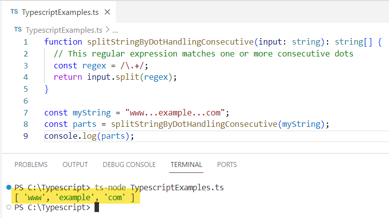This screenshot has height=218, width=389.
Task: Click line number 3 in the gutter
Action: tap(26, 66)
